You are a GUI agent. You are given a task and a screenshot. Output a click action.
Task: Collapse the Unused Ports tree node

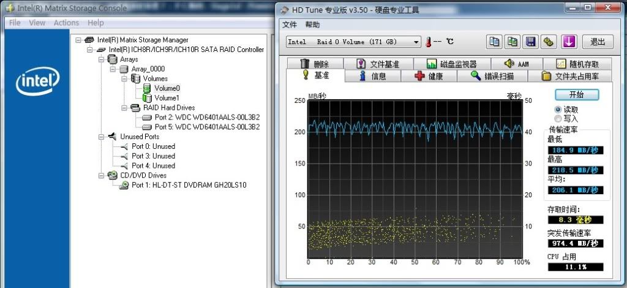coord(101,137)
